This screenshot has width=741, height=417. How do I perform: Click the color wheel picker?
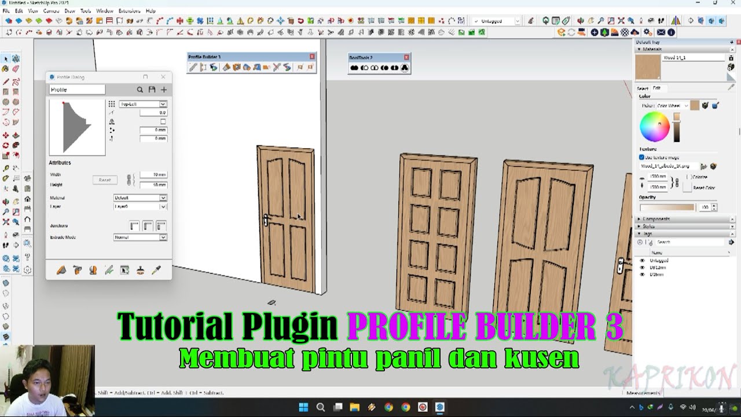[655, 127]
